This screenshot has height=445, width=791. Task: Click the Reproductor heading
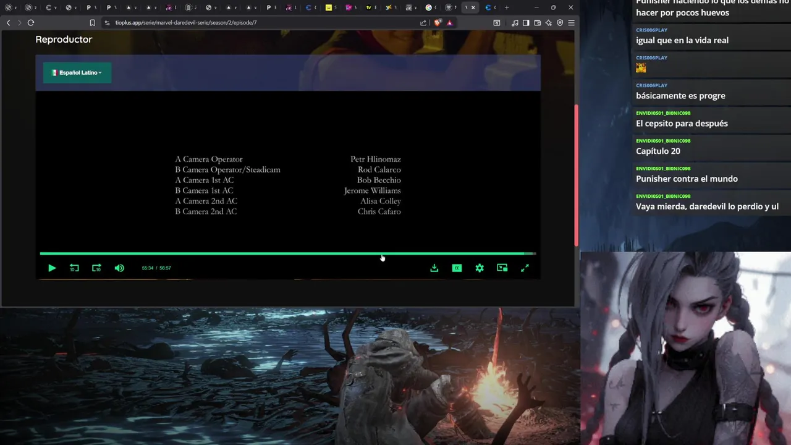[x=64, y=39]
